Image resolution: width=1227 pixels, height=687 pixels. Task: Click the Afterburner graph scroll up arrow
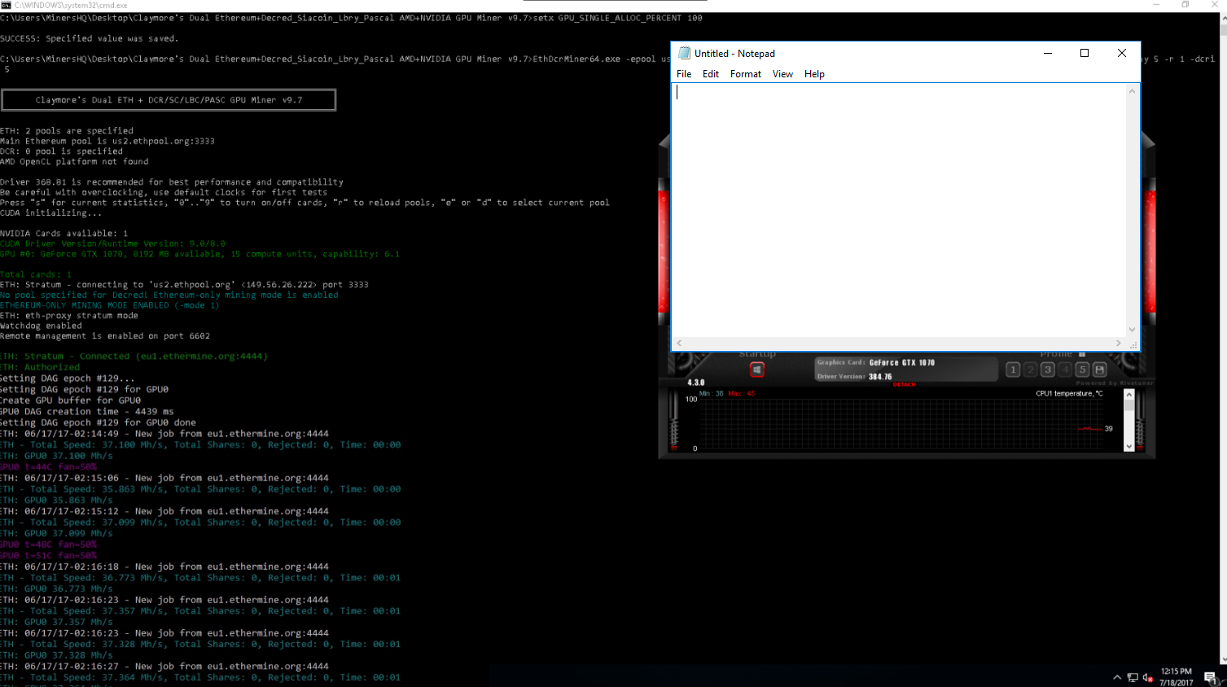point(1128,395)
